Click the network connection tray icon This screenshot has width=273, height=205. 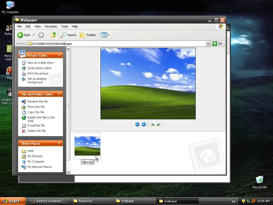(248, 201)
